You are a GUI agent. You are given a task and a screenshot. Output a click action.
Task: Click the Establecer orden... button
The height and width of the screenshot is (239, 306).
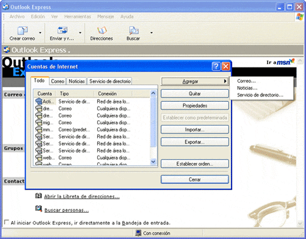pyautogui.click(x=195, y=163)
